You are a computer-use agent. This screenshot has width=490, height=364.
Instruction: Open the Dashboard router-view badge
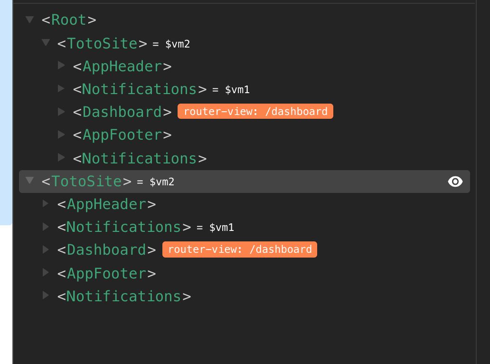click(x=255, y=111)
